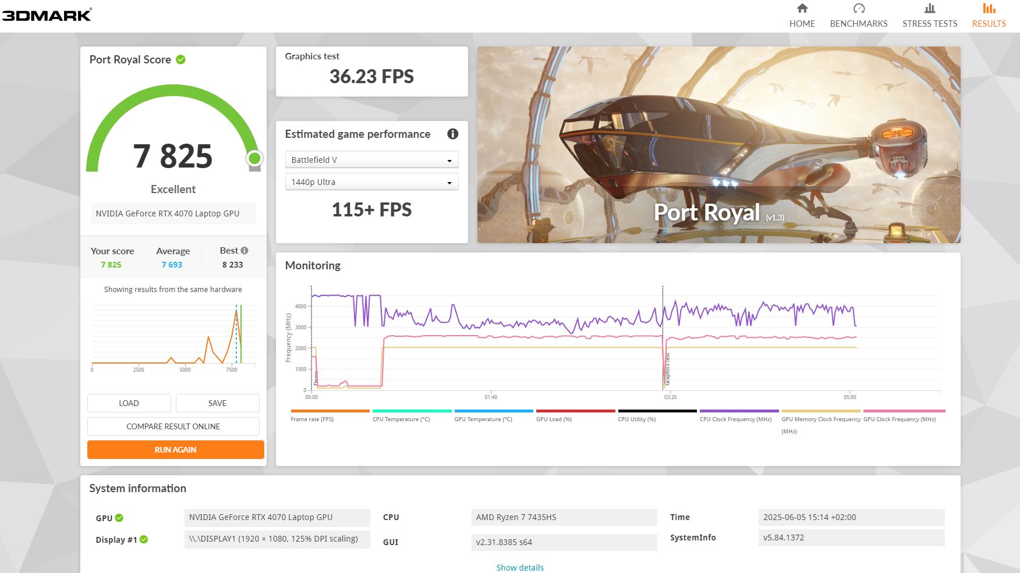The image size is (1020, 573).
Task: Click the Graphics test marker in monitoring chart
Action: 668,369
